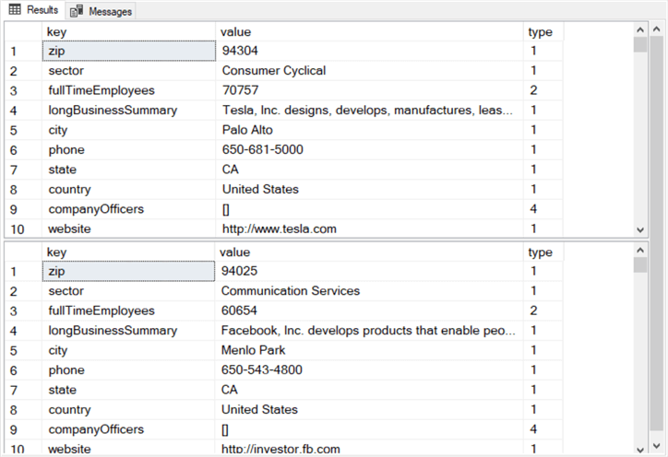The width and height of the screenshot is (668, 457).
Task: Click the type column header in bottom grid
Action: pyautogui.click(x=543, y=252)
